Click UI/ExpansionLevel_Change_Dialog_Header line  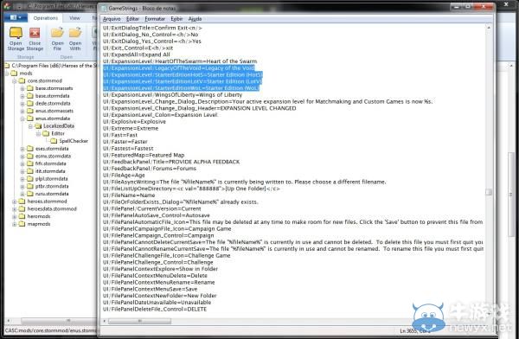[x=199, y=108]
